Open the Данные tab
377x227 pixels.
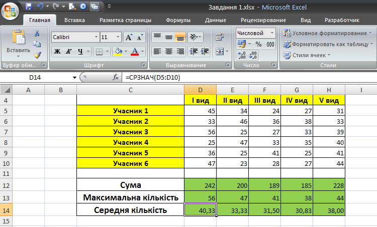pos(216,20)
